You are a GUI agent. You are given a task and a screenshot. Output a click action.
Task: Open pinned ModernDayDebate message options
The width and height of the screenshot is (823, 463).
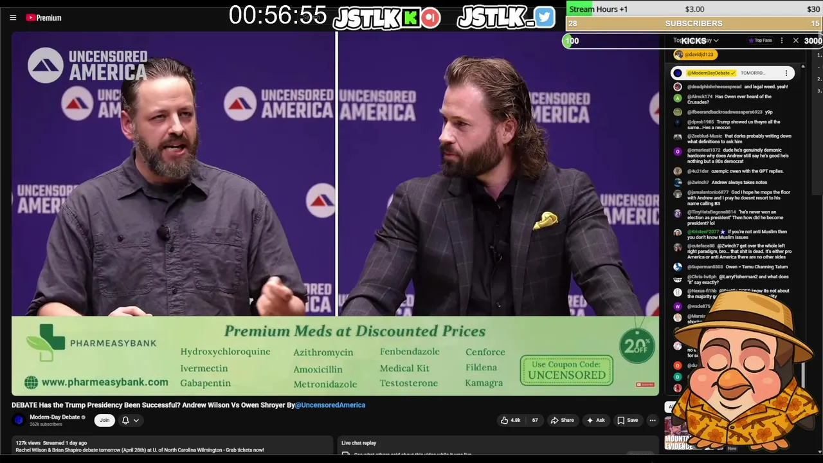pos(786,73)
